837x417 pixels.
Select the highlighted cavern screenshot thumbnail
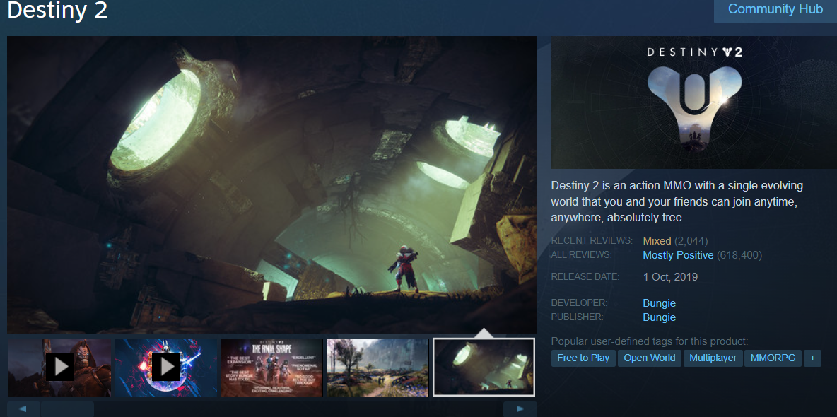coord(484,368)
